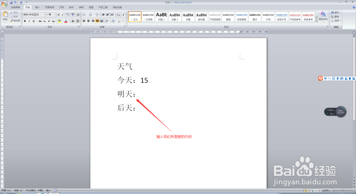
Task: Switch to the 页面布局 tab
Action: [49, 7]
